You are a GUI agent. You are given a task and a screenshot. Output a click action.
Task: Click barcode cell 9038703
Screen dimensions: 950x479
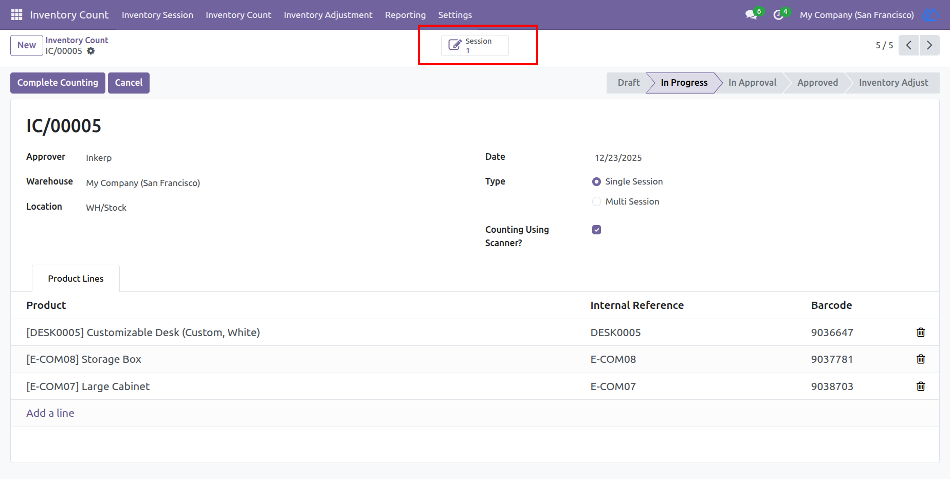[832, 386]
